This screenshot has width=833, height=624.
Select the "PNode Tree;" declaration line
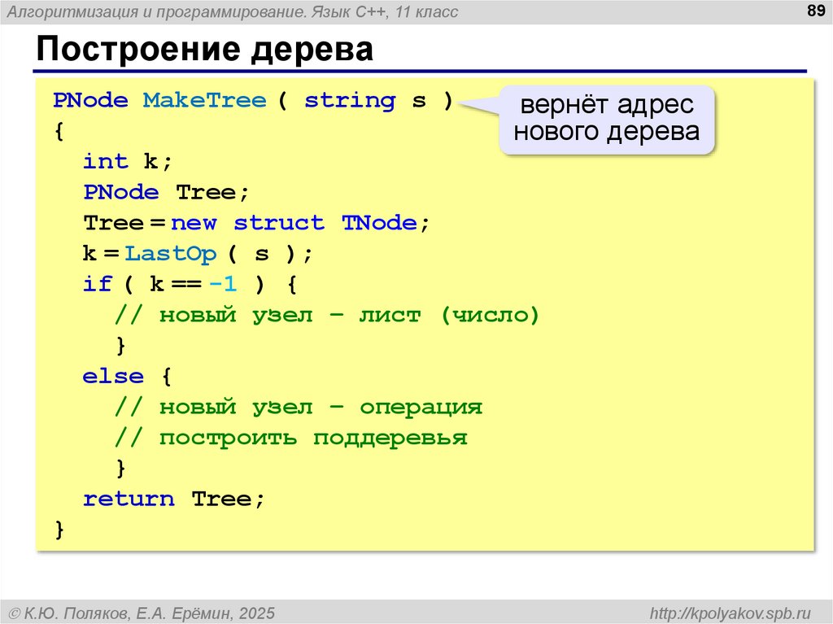pyautogui.click(x=166, y=192)
